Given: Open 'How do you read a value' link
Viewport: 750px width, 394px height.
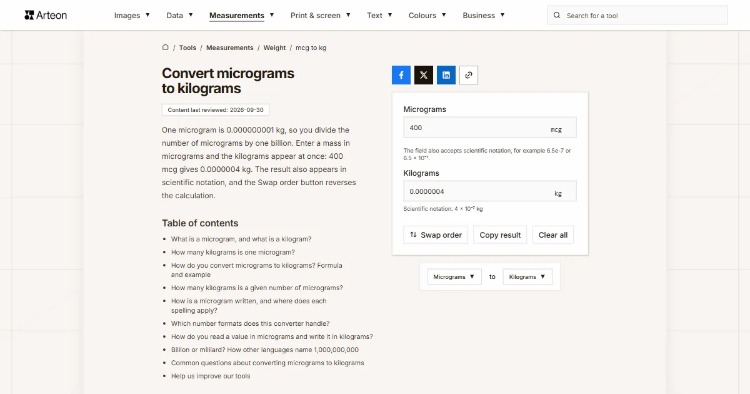Looking at the screenshot, I should coord(272,336).
